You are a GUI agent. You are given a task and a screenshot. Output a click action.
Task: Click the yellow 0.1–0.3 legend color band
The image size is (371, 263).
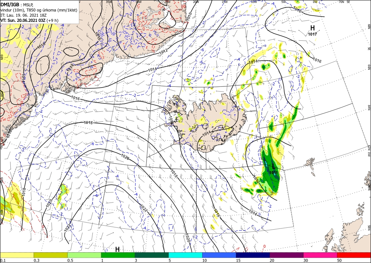pos(17,255)
